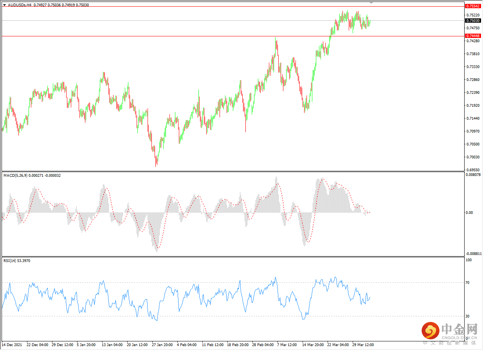Click the 0.71920 price scale value

473,106
